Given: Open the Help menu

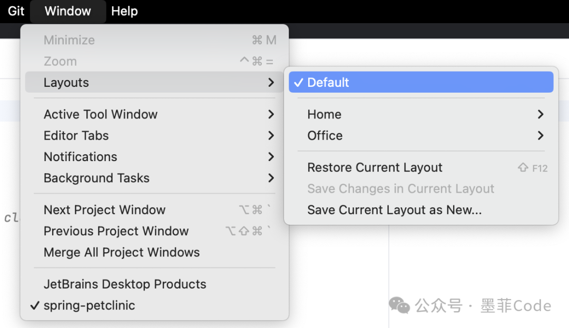Looking at the screenshot, I should [124, 11].
